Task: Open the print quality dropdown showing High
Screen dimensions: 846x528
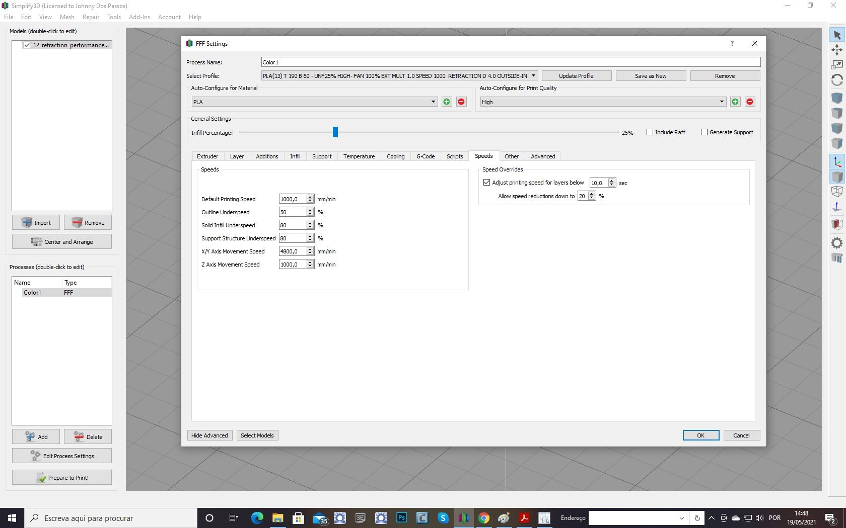Action: (603, 102)
